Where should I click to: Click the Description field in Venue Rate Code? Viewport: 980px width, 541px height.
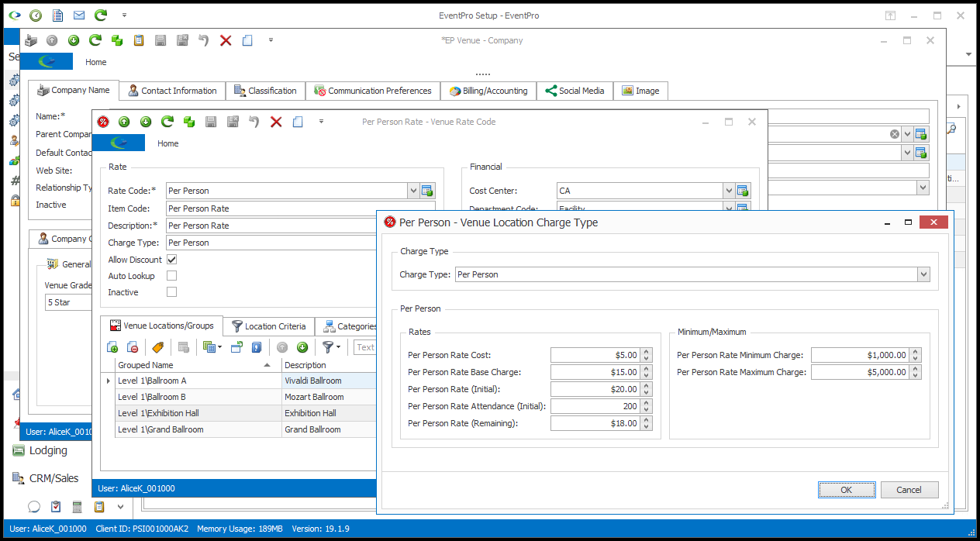coord(301,226)
